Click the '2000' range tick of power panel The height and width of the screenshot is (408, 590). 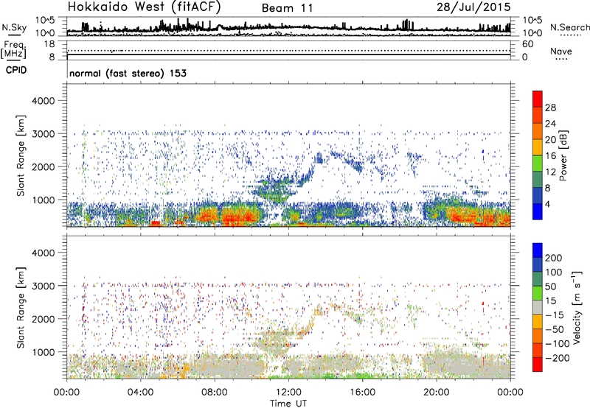click(43, 166)
